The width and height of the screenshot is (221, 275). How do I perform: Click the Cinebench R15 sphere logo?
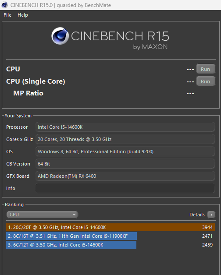[60, 36]
